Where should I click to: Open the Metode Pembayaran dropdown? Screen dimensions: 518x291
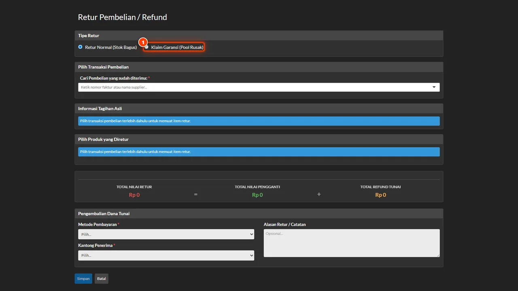pos(166,234)
